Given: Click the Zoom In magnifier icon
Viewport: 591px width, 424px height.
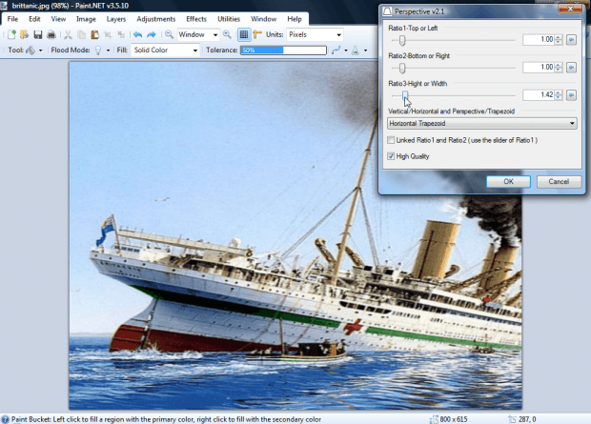Looking at the screenshot, I should pos(227,34).
